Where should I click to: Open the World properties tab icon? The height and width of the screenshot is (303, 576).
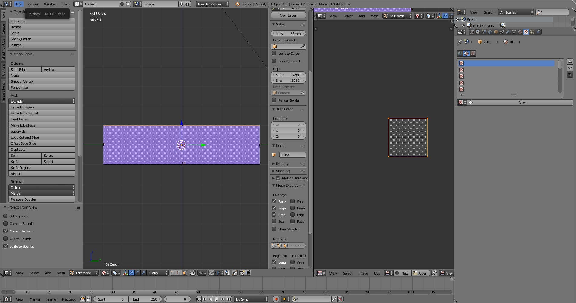[490, 32]
